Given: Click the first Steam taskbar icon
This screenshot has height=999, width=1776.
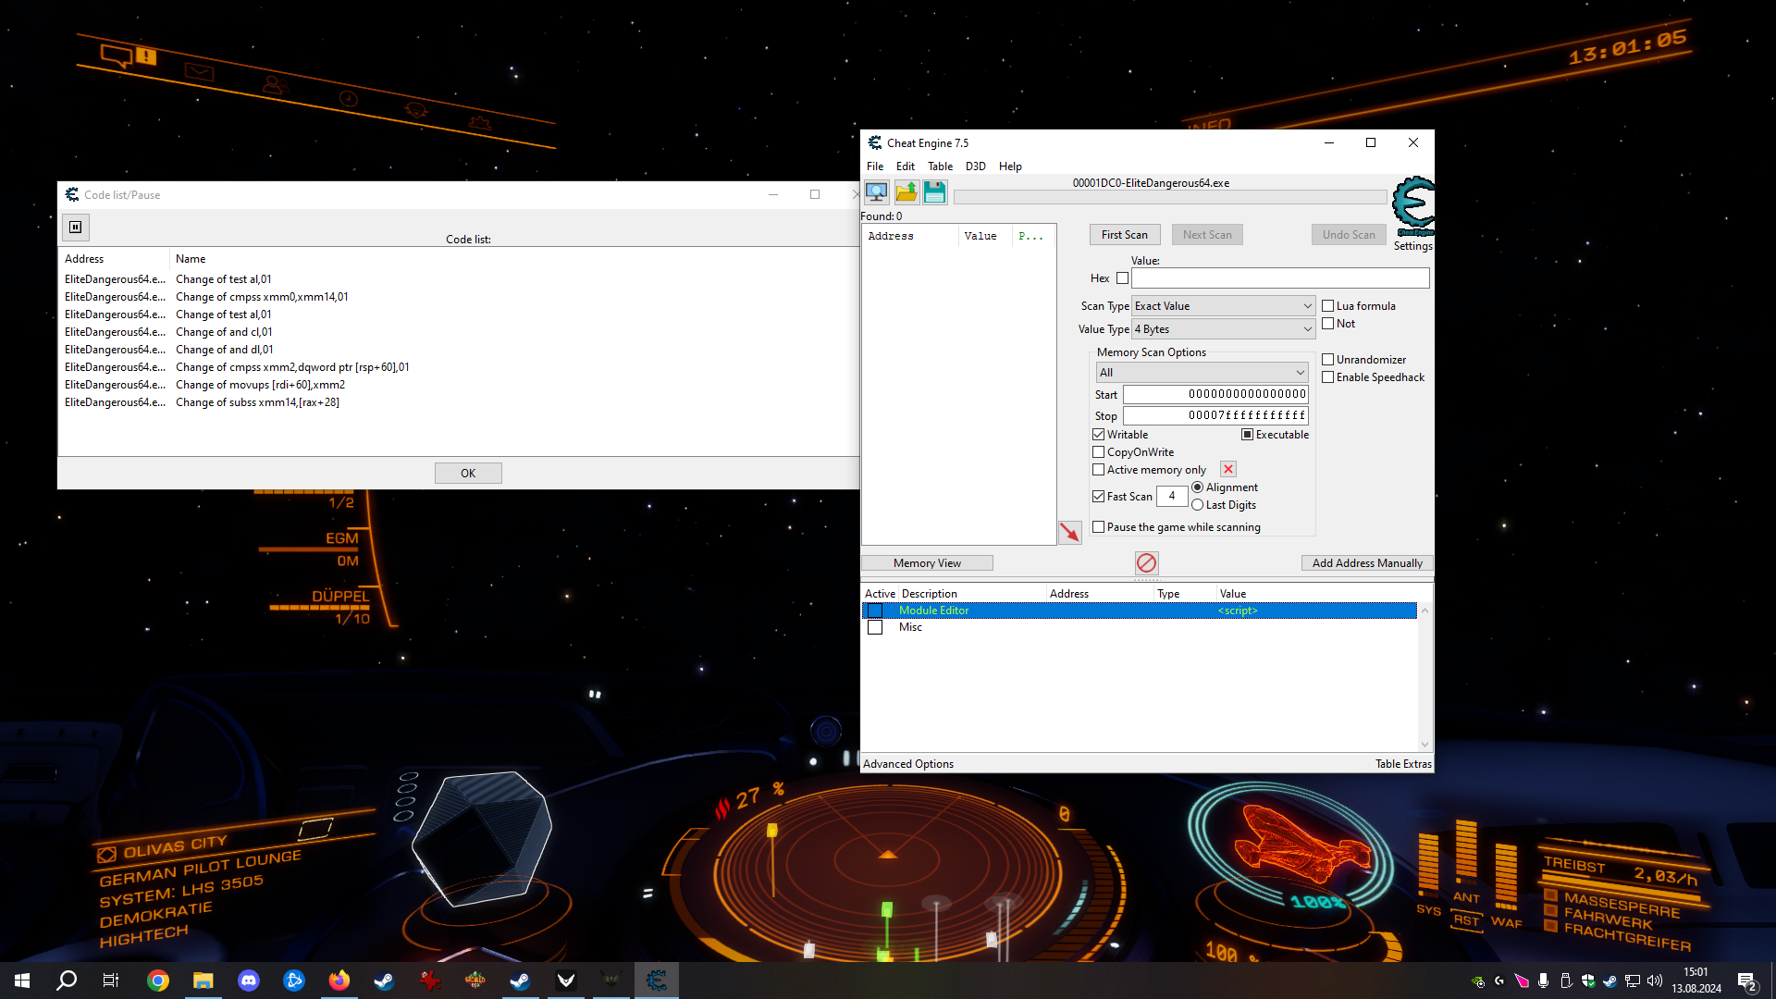Looking at the screenshot, I should [x=385, y=980].
